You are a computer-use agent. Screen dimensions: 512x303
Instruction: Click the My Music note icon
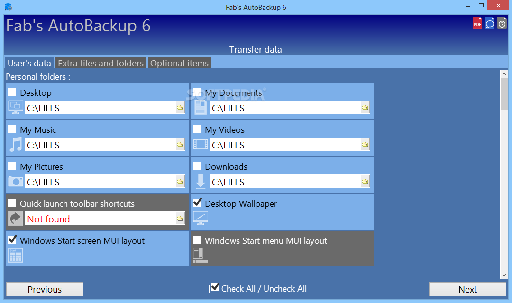(x=15, y=144)
